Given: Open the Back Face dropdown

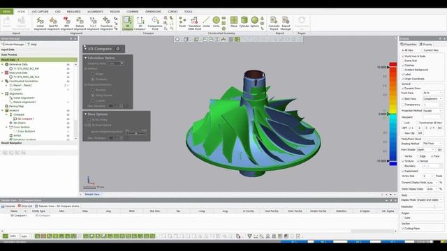Looking at the screenshot, I should click(432, 99).
